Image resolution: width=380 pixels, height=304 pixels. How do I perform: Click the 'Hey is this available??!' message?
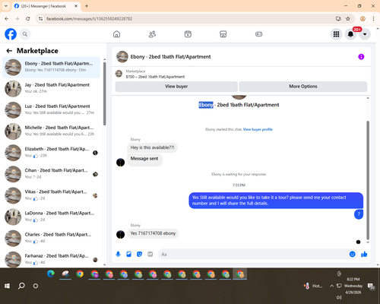click(152, 147)
